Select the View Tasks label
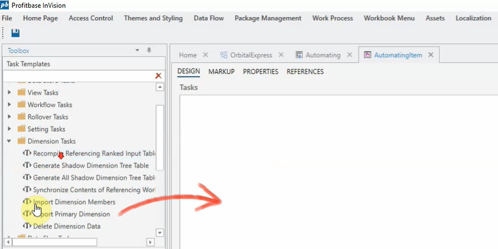Image resolution: width=498 pixels, height=249 pixels. pyautogui.click(x=43, y=93)
